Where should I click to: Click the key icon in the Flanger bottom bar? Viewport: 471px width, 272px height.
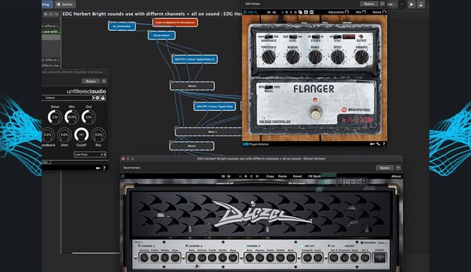(372, 144)
